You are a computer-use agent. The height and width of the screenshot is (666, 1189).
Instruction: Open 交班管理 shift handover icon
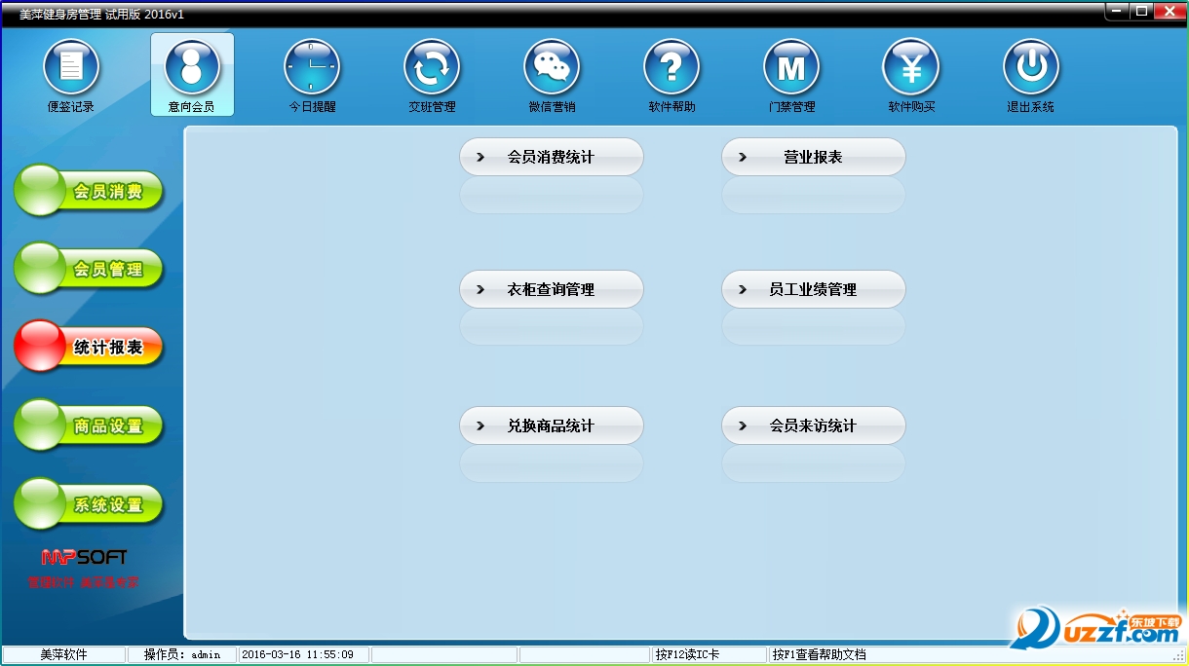click(x=432, y=68)
